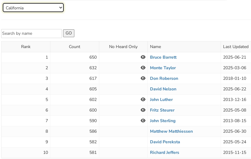Open Monte Taylor's profile link

[x=163, y=68]
